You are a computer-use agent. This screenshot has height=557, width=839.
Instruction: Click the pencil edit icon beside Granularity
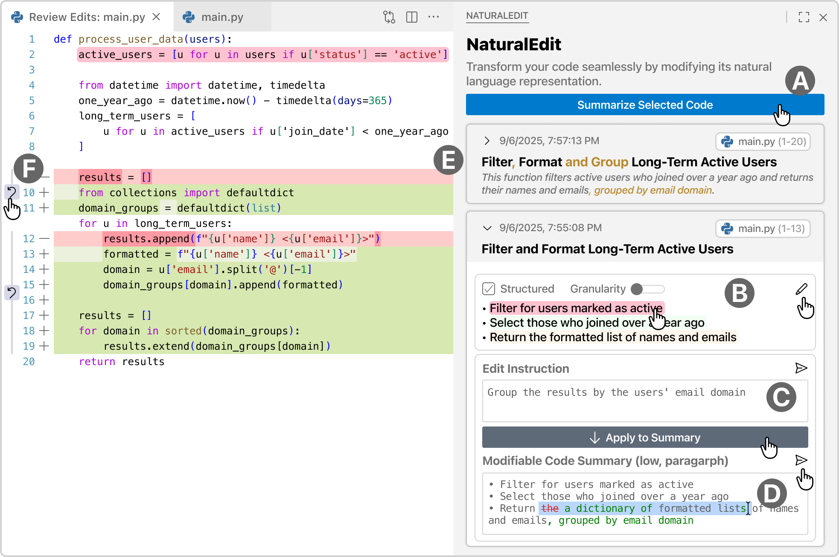(x=801, y=289)
